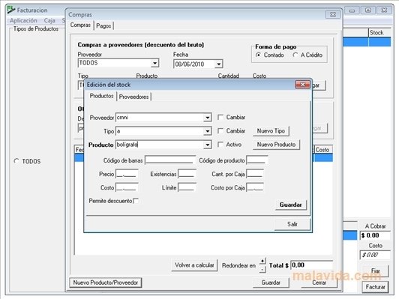This screenshot has width=399, height=299.
Task: Click the Costo column header in Compras list
Action: pyautogui.click(x=323, y=150)
